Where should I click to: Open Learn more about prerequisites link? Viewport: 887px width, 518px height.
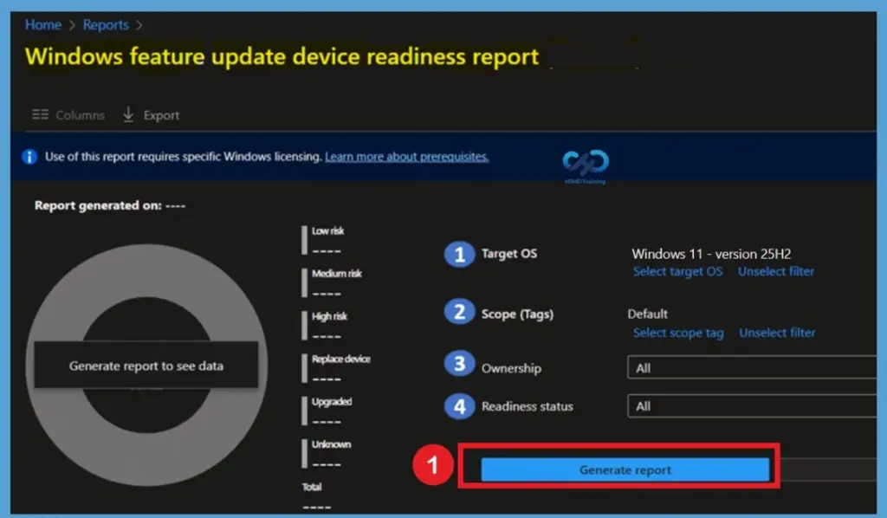tap(407, 157)
